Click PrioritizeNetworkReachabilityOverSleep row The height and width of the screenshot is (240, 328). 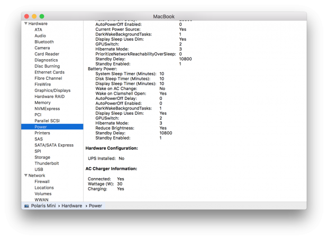tap(139, 54)
